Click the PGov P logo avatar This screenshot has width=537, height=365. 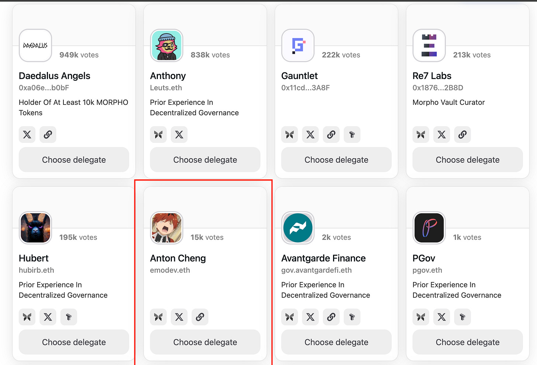pos(429,228)
